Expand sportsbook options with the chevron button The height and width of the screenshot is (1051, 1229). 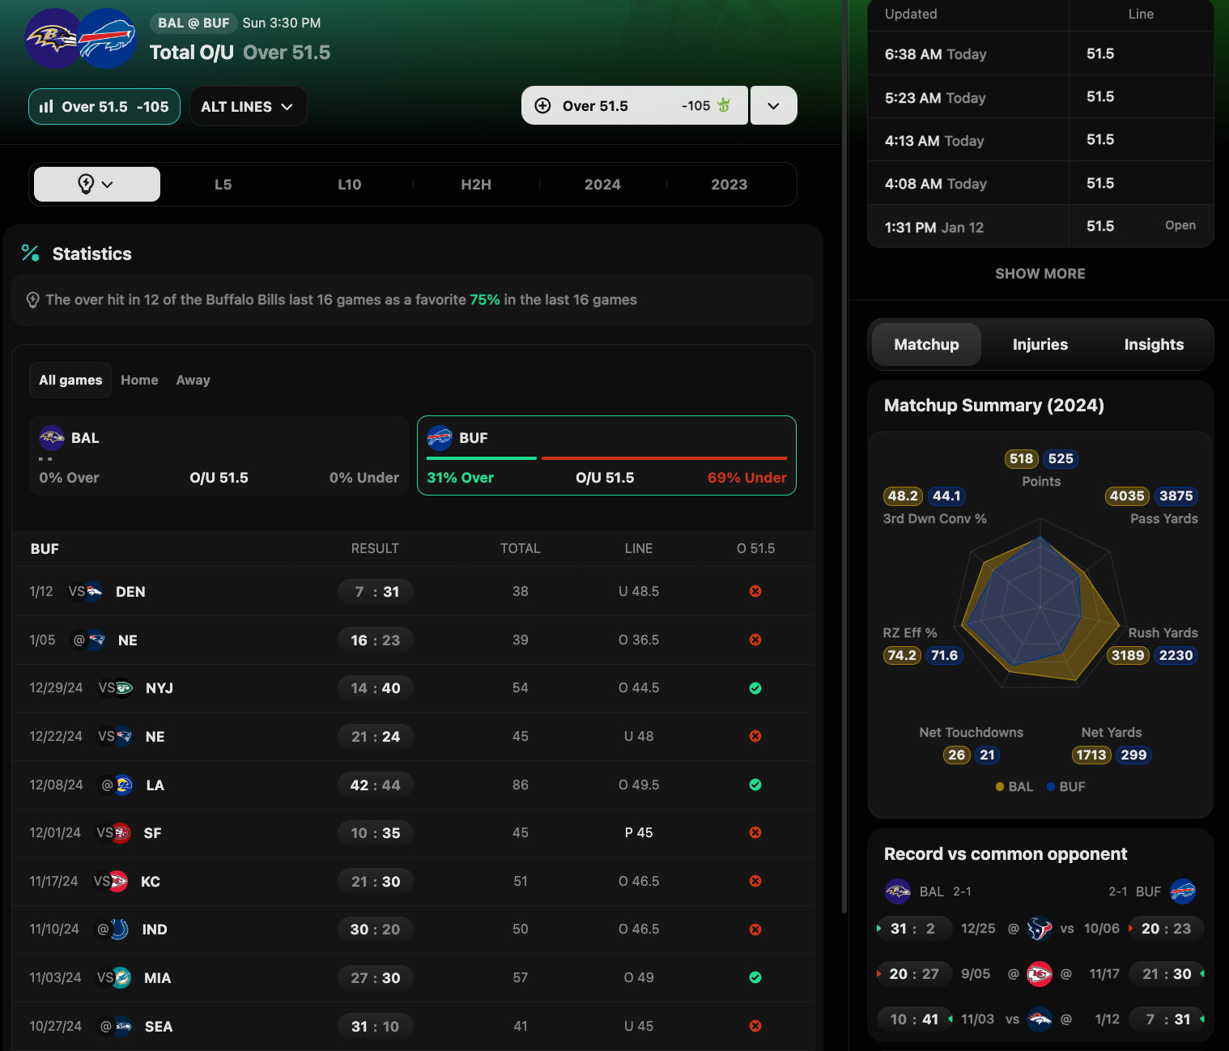(773, 105)
